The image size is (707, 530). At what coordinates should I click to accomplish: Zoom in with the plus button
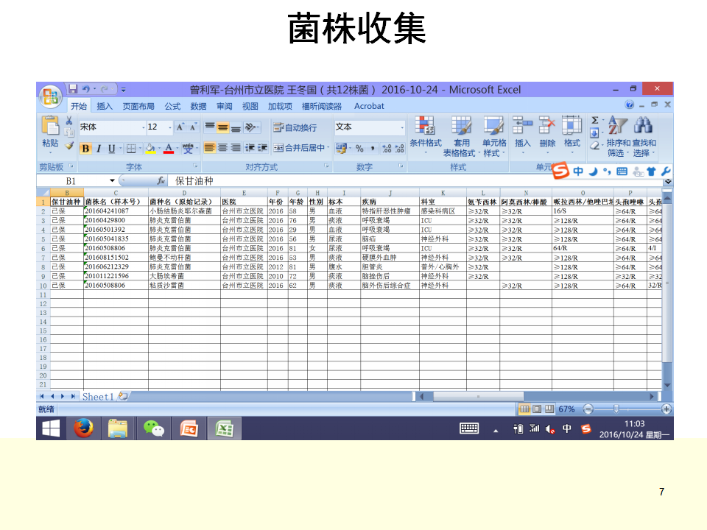[666, 409]
